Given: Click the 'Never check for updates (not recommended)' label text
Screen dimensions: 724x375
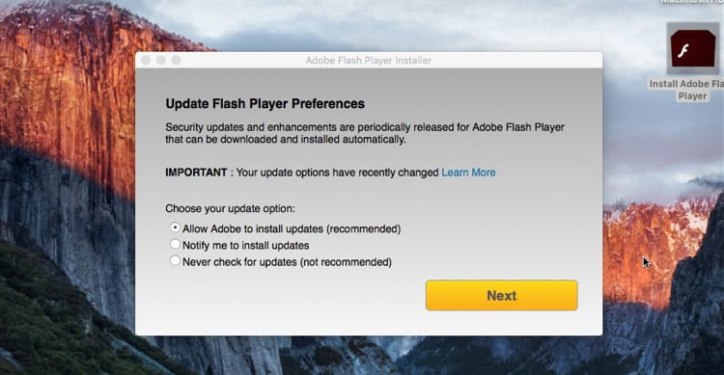Looking at the screenshot, I should (287, 262).
